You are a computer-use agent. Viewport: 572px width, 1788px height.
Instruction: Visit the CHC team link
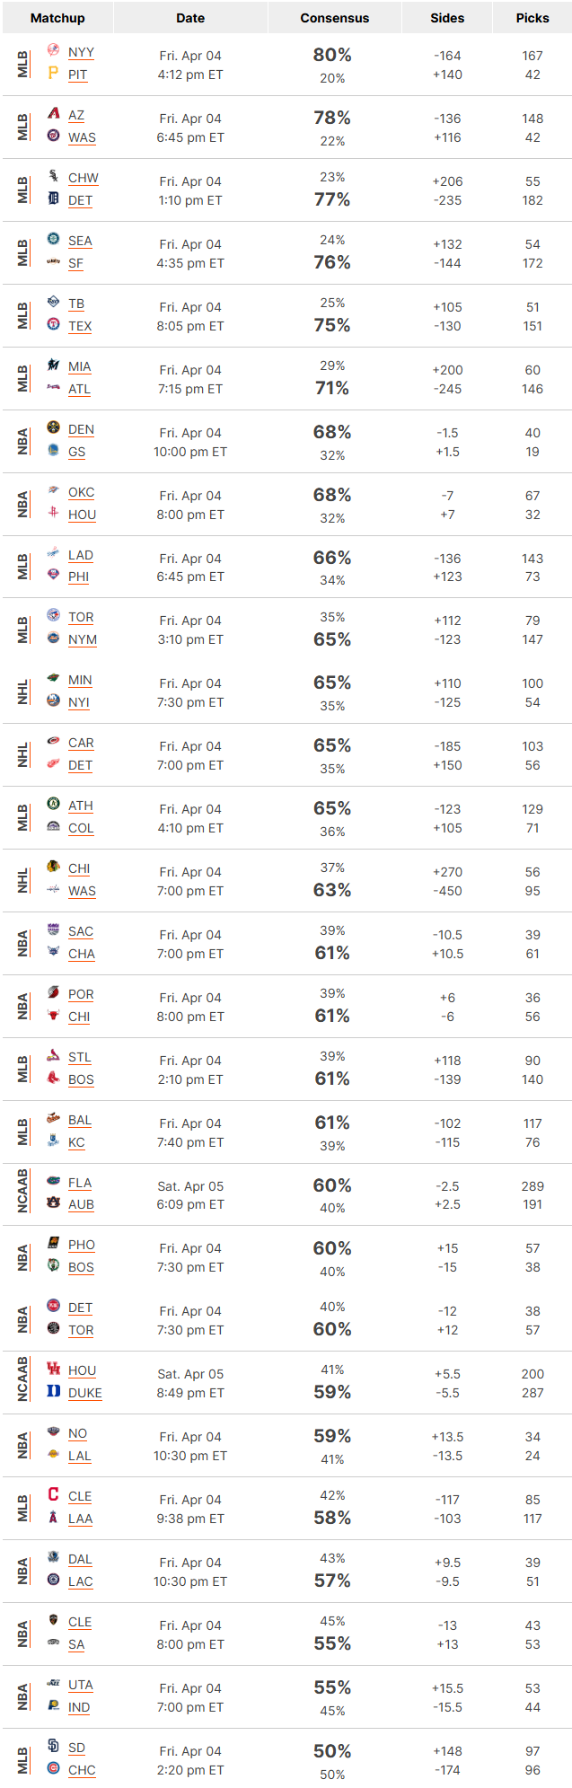click(82, 1770)
